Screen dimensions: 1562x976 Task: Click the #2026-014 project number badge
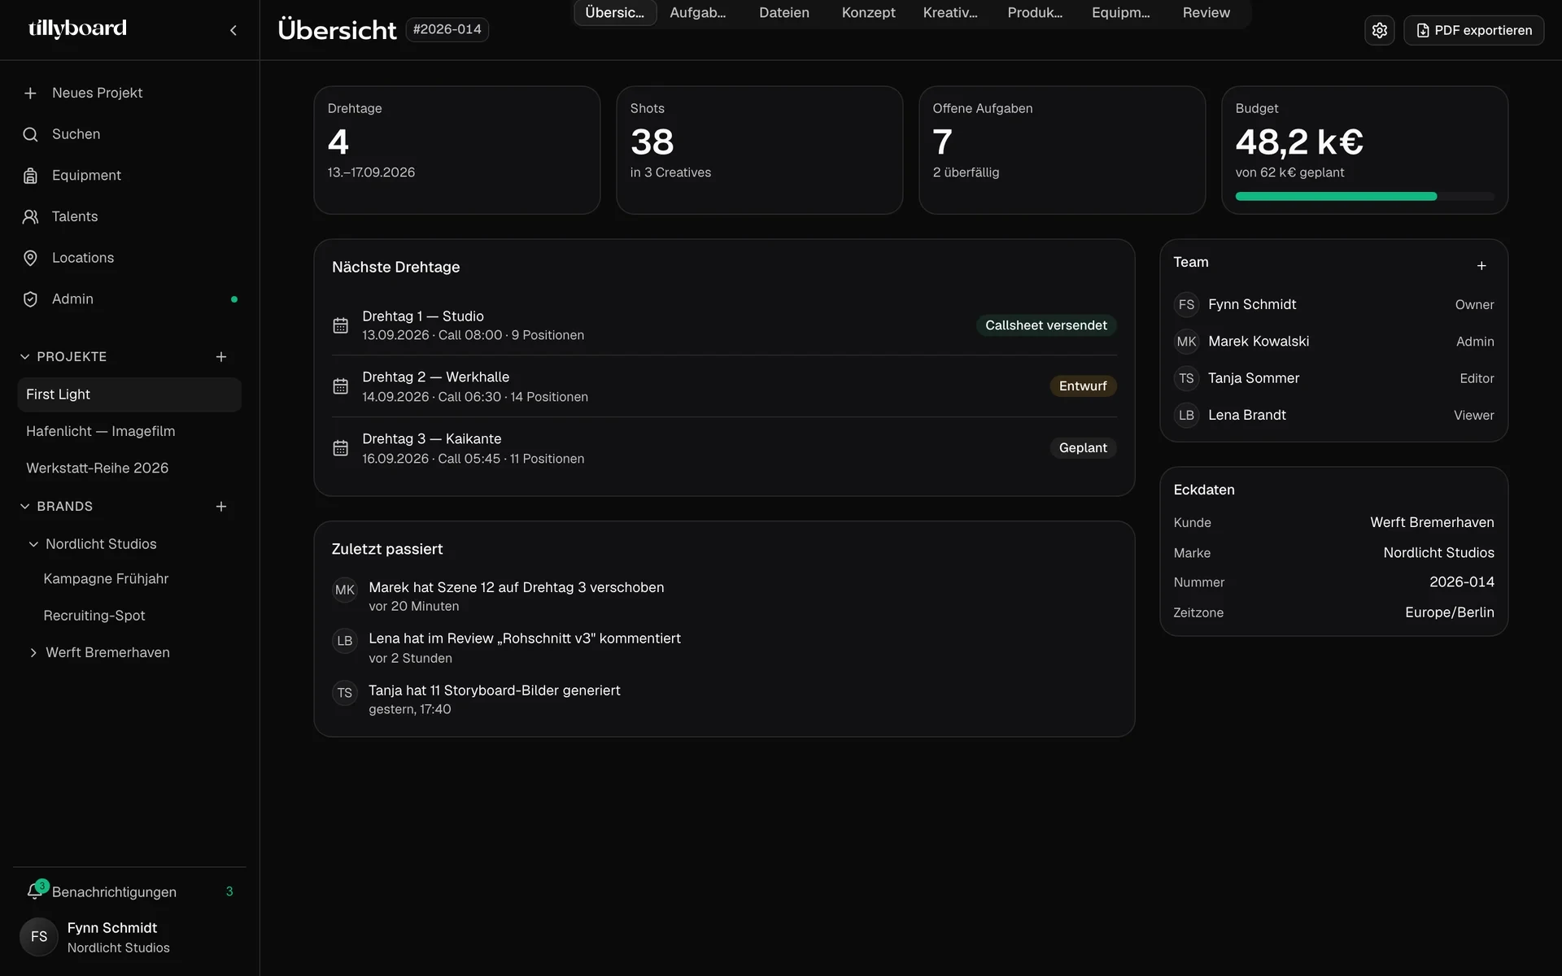(447, 29)
